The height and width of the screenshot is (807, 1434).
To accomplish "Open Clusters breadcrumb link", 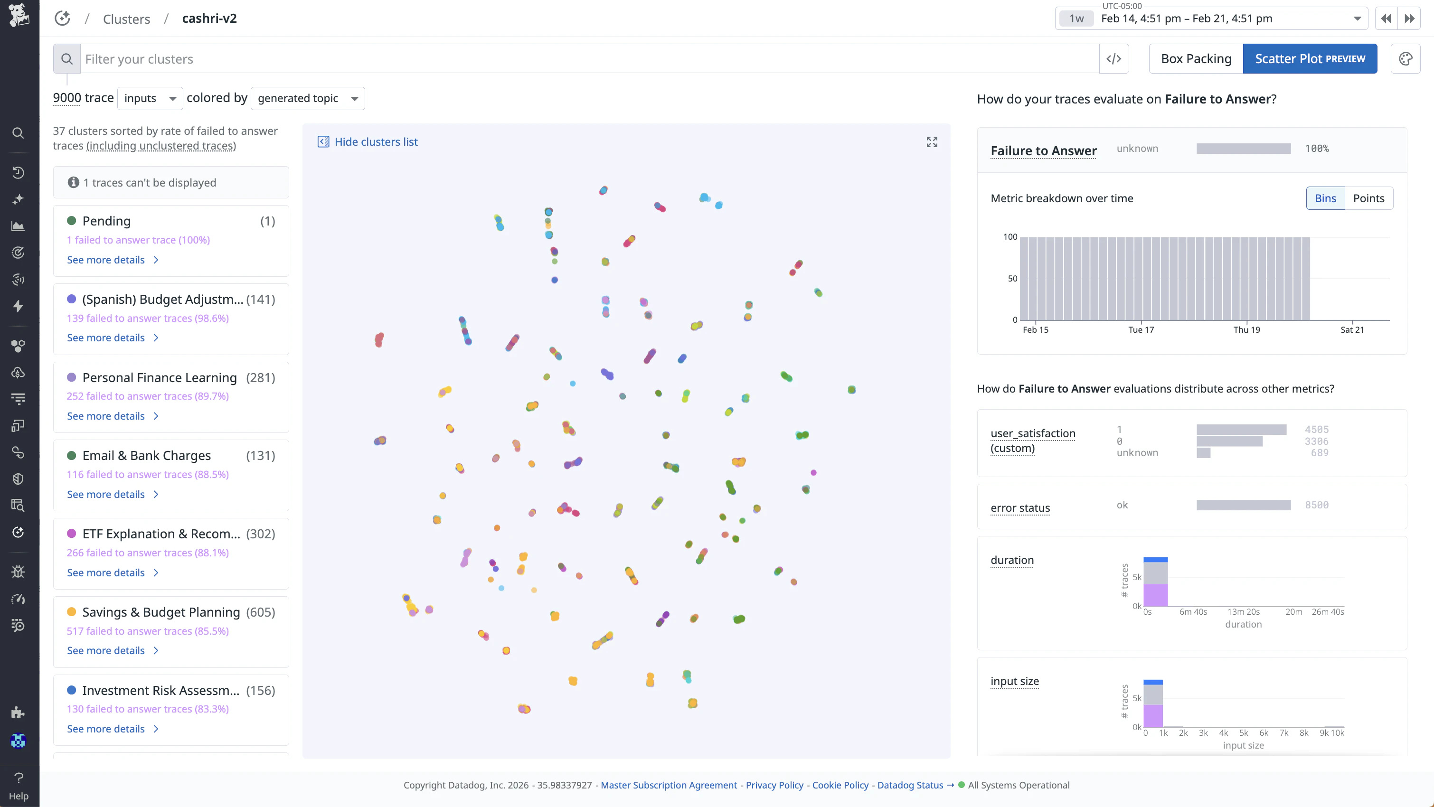I will (x=126, y=19).
